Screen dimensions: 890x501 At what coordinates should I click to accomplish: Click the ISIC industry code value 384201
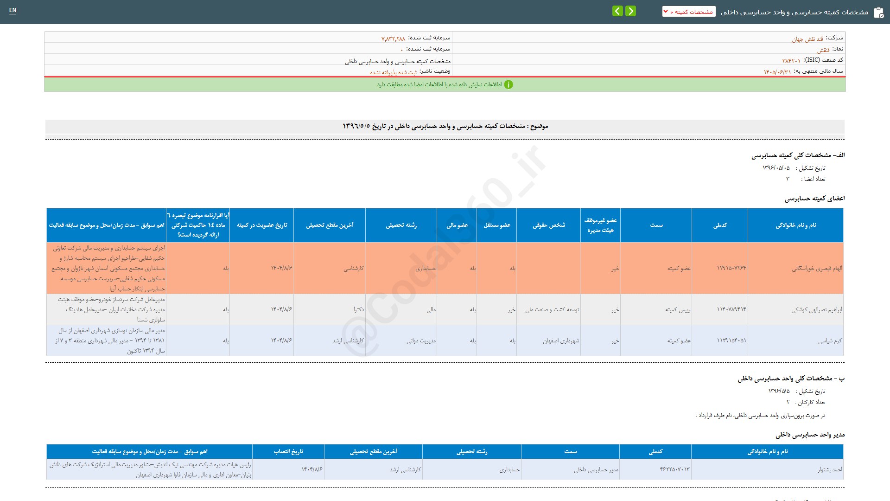791,61
